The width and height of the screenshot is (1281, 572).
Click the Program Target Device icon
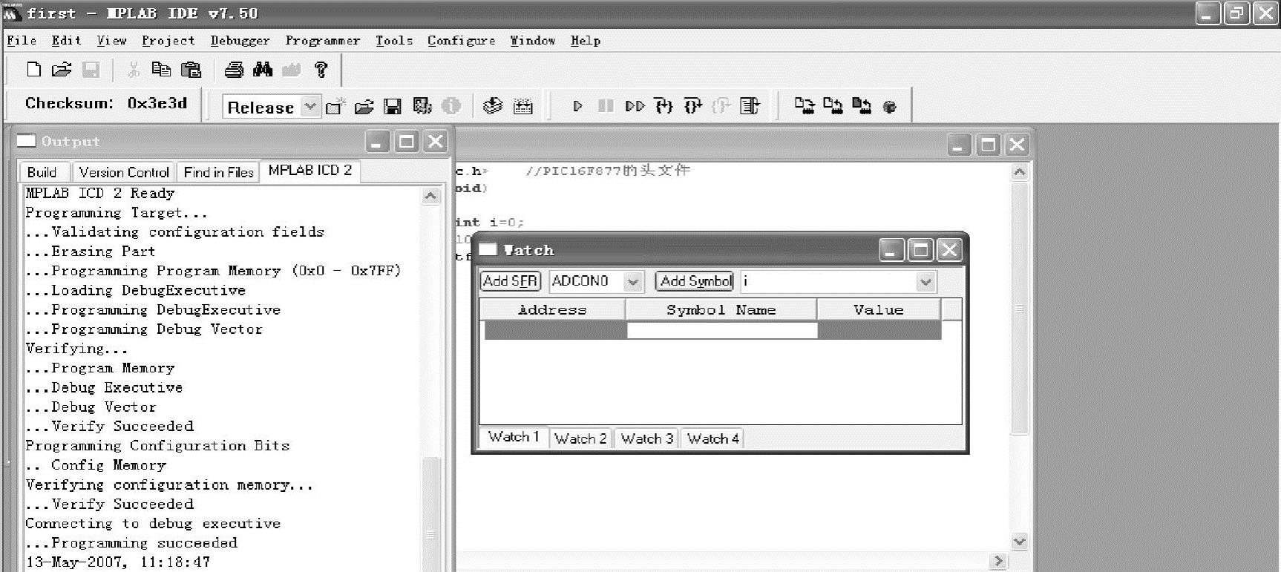click(804, 105)
